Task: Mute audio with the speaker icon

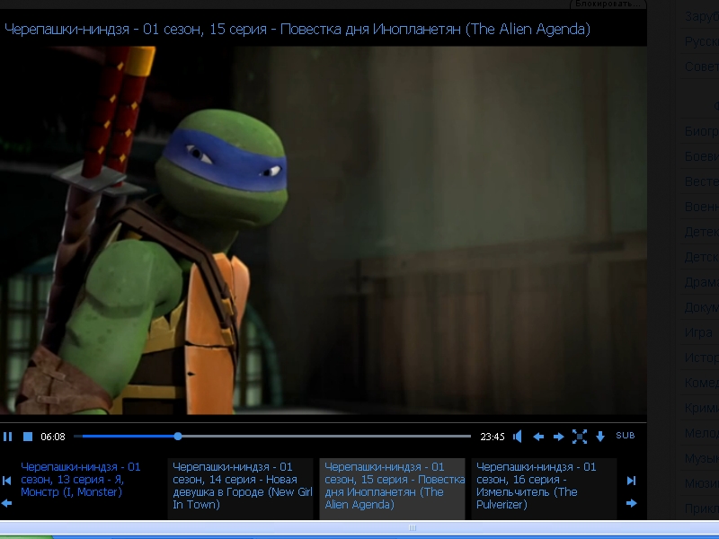Action: tap(518, 437)
